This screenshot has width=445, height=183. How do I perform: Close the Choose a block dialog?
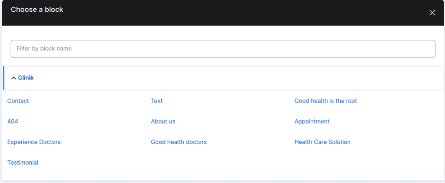tap(432, 13)
